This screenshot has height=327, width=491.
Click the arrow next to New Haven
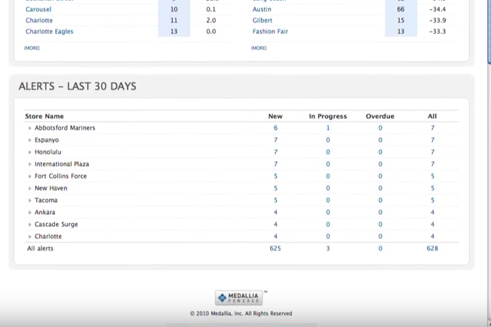pyautogui.click(x=30, y=188)
